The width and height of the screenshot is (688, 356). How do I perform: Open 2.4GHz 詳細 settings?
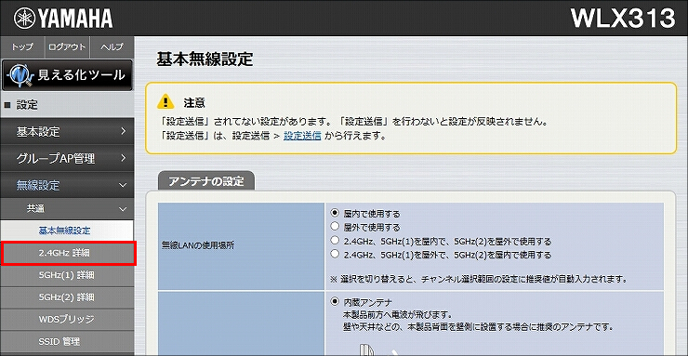click(x=67, y=253)
